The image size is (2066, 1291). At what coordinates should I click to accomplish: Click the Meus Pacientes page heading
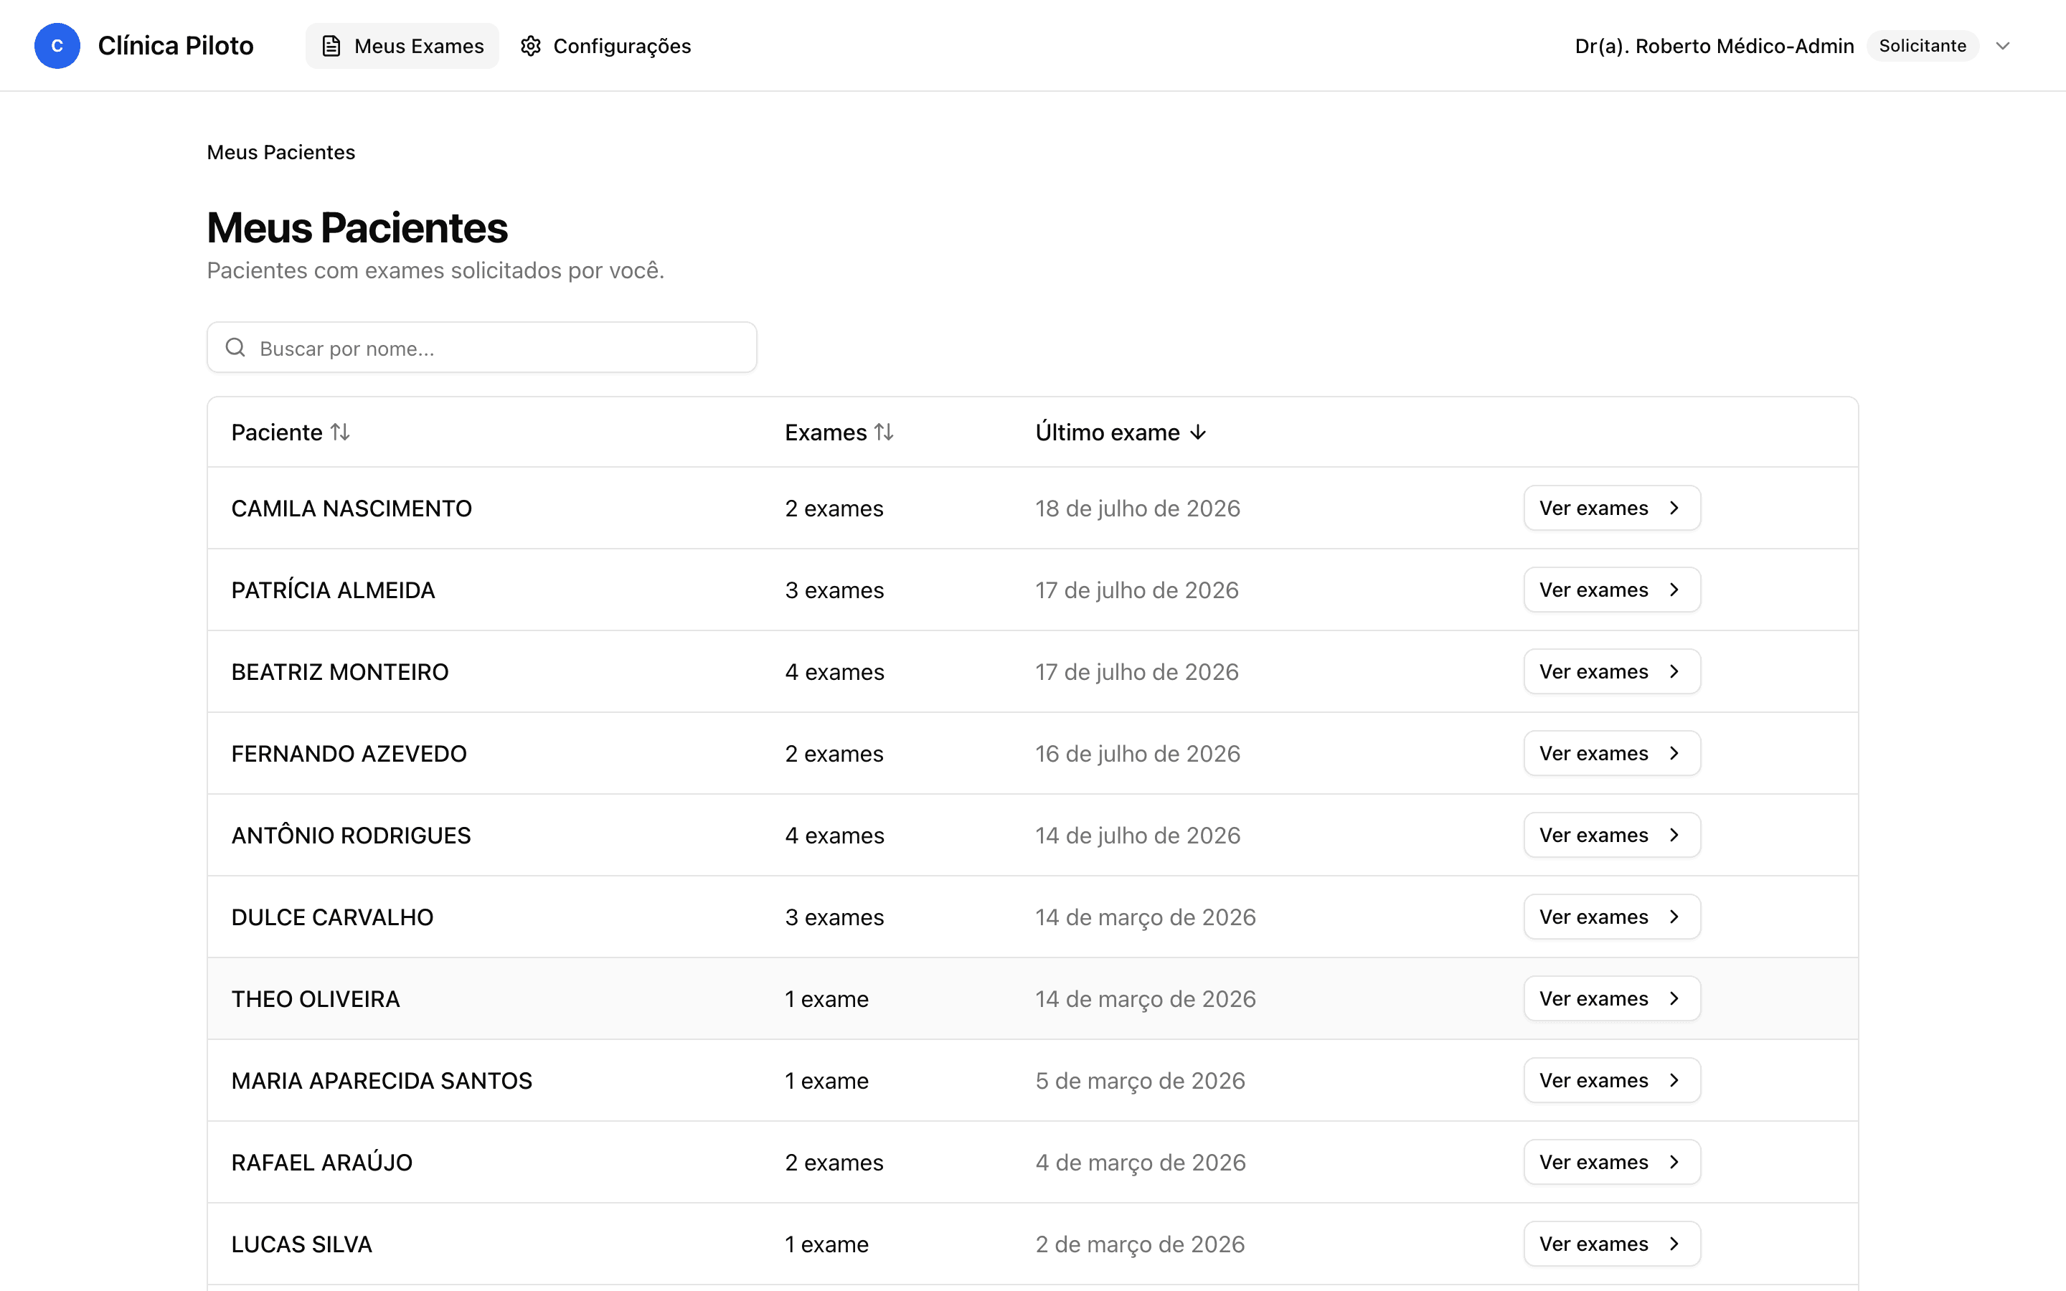[x=357, y=228]
